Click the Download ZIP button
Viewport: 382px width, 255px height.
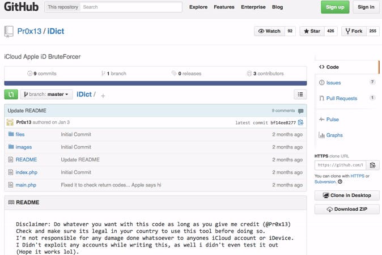point(347,209)
